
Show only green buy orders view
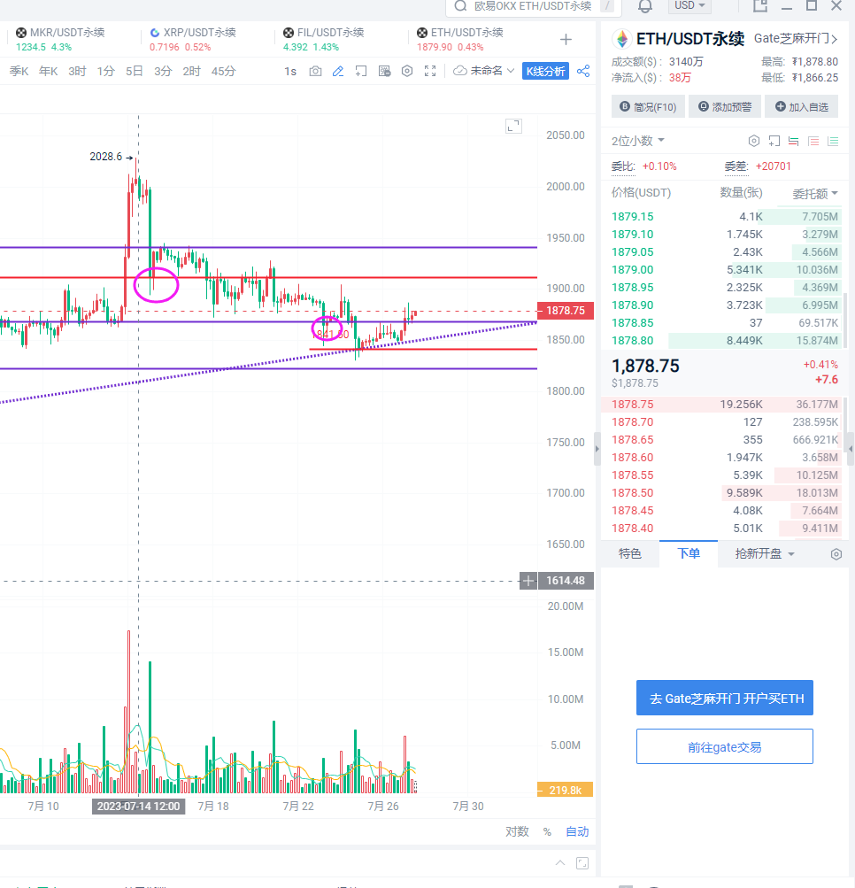pyautogui.click(x=833, y=141)
